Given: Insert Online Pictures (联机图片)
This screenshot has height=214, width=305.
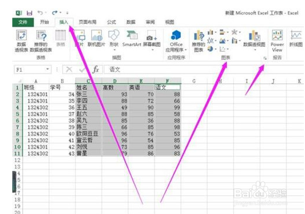Looking at the screenshot, I should (x=96, y=38).
